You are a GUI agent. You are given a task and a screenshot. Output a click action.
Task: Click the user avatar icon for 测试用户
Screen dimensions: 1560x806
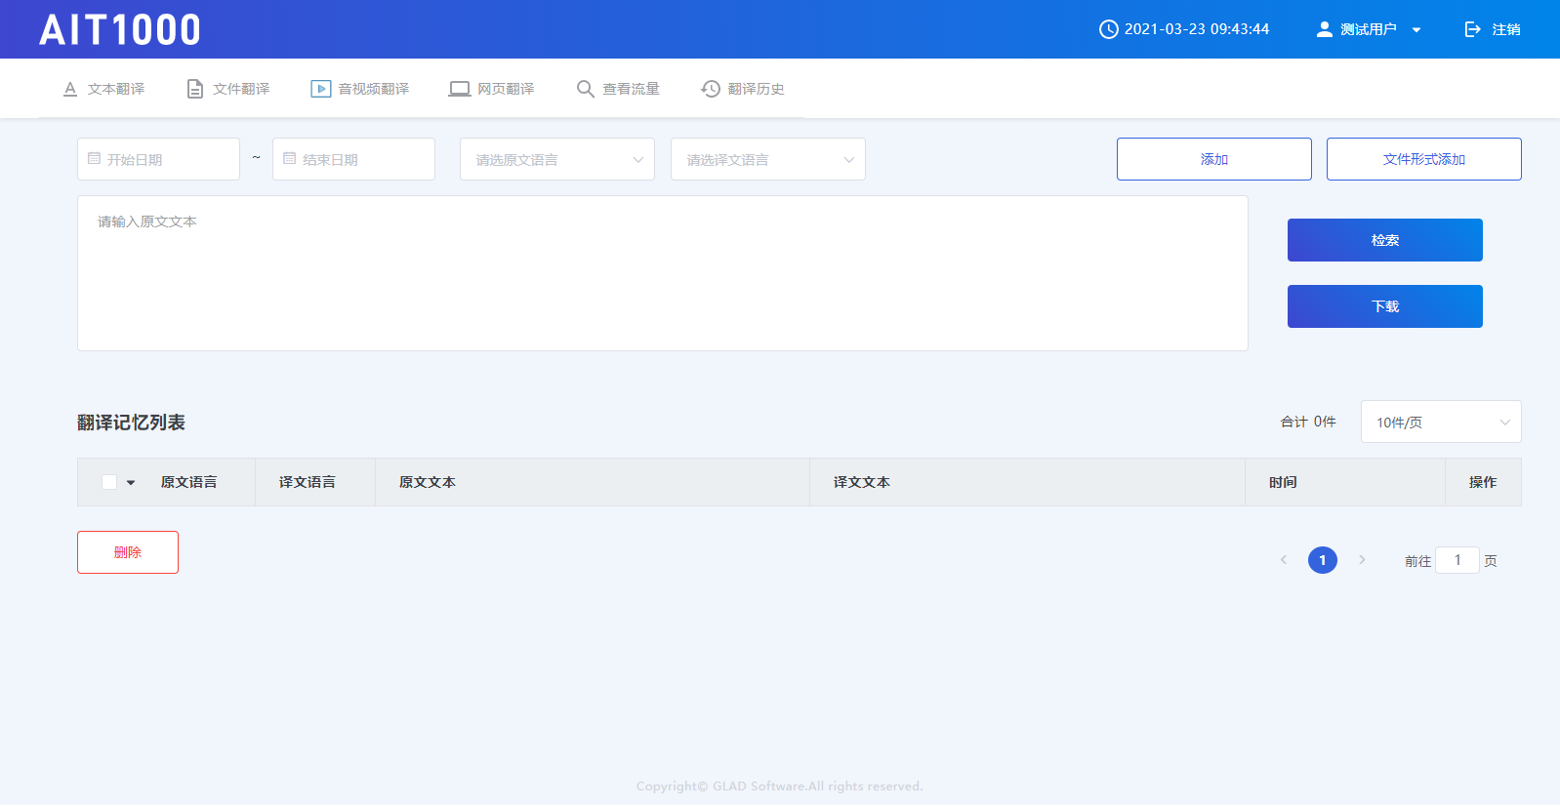[1324, 29]
